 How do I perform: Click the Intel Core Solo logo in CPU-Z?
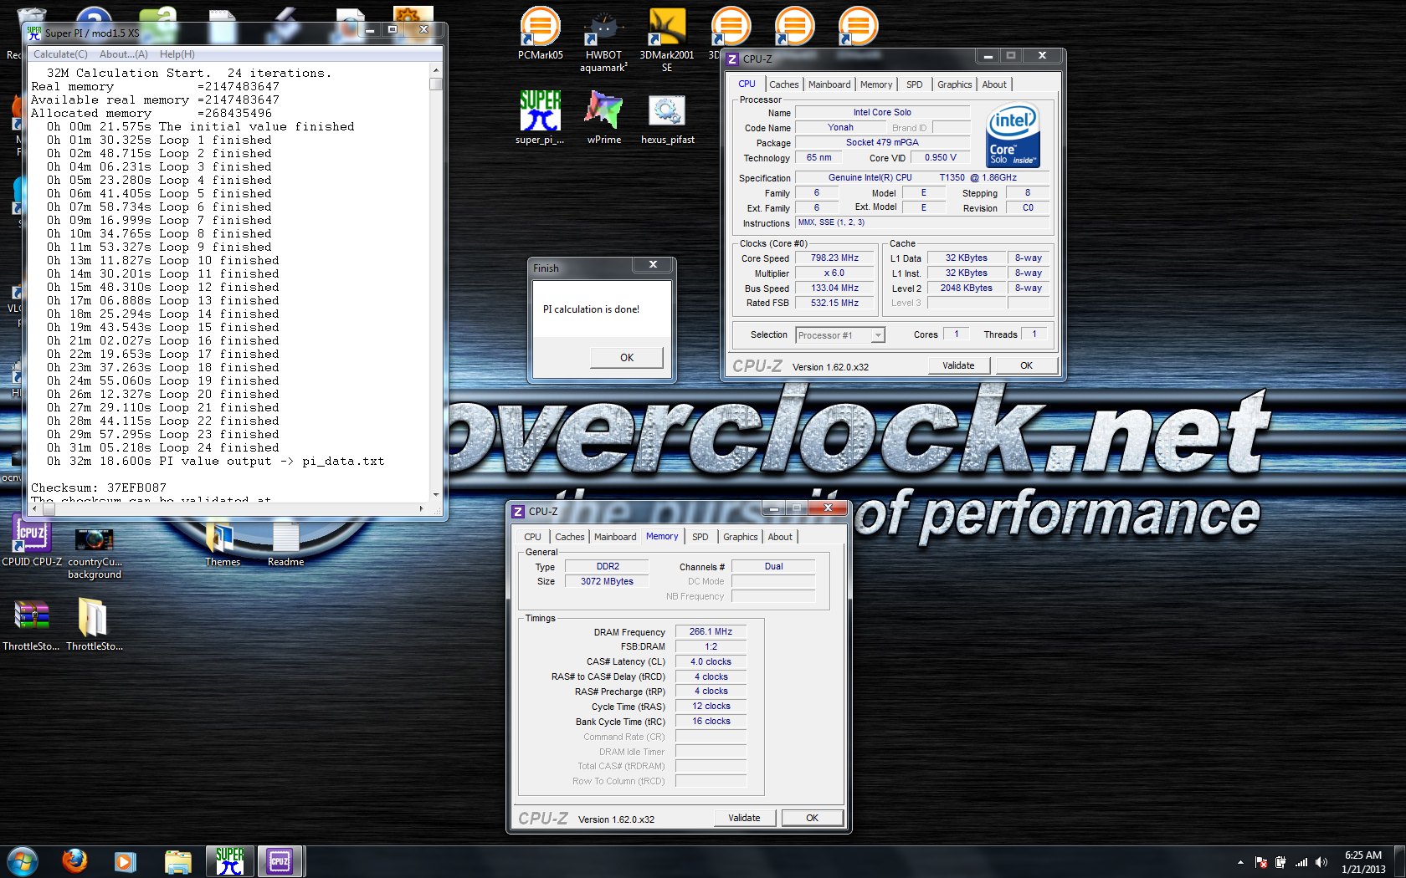click(x=1013, y=135)
